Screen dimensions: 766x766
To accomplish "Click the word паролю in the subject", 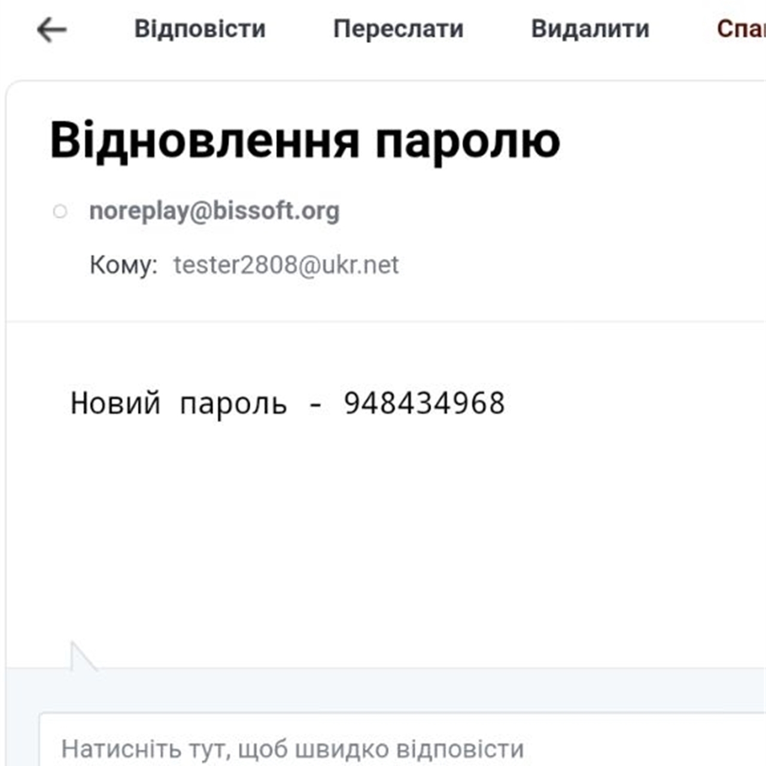I will coord(467,141).
